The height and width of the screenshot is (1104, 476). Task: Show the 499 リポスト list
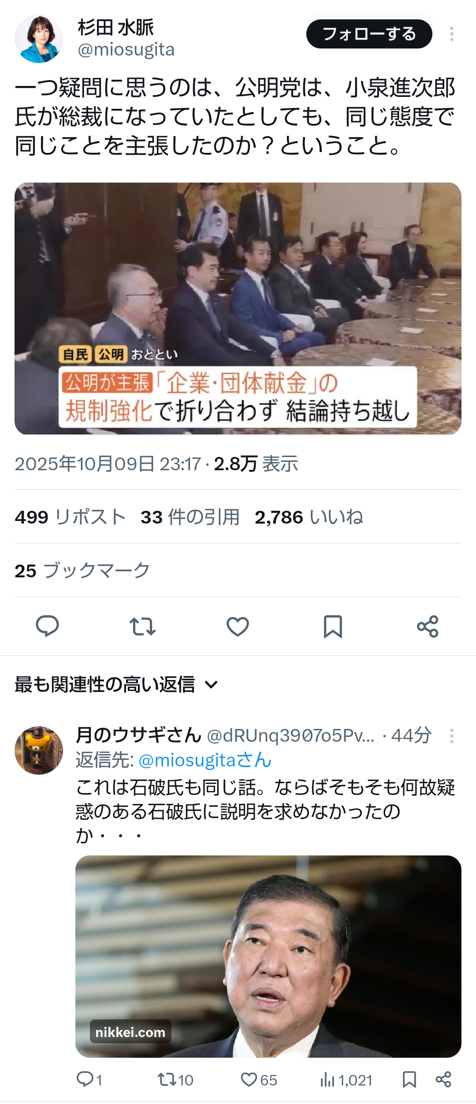[x=71, y=517]
